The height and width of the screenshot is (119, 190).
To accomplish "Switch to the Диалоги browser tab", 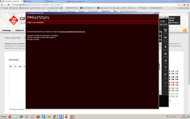I will tap(56, 1).
